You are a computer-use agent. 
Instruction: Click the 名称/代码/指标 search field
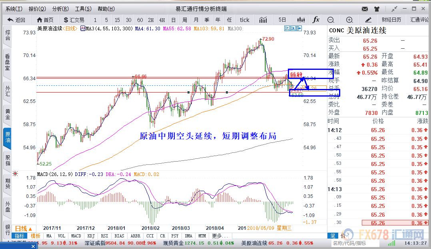coord(355,243)
